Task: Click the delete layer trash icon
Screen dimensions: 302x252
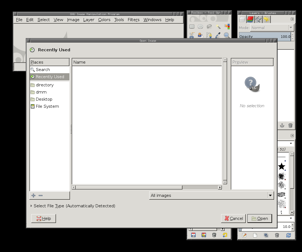Action: point(290,126)
